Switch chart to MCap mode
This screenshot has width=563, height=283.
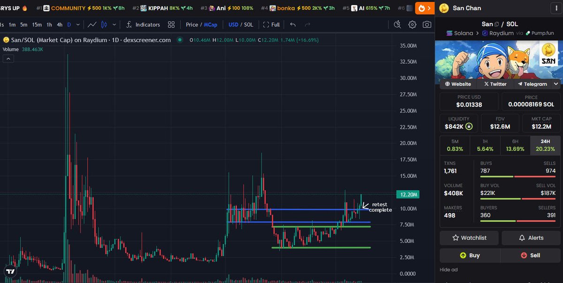click(211, 24)
